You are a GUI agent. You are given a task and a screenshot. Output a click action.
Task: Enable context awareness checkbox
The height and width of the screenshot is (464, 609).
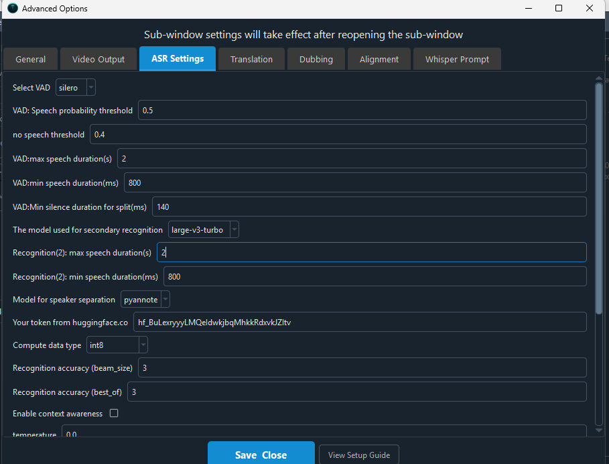114,413
